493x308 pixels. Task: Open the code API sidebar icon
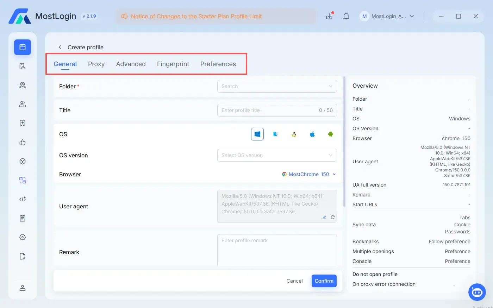click(x=23, y=199)
